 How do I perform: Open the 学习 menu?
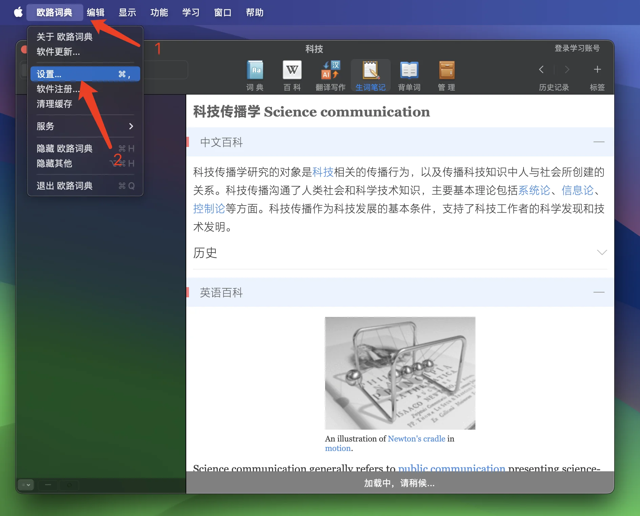191,13
